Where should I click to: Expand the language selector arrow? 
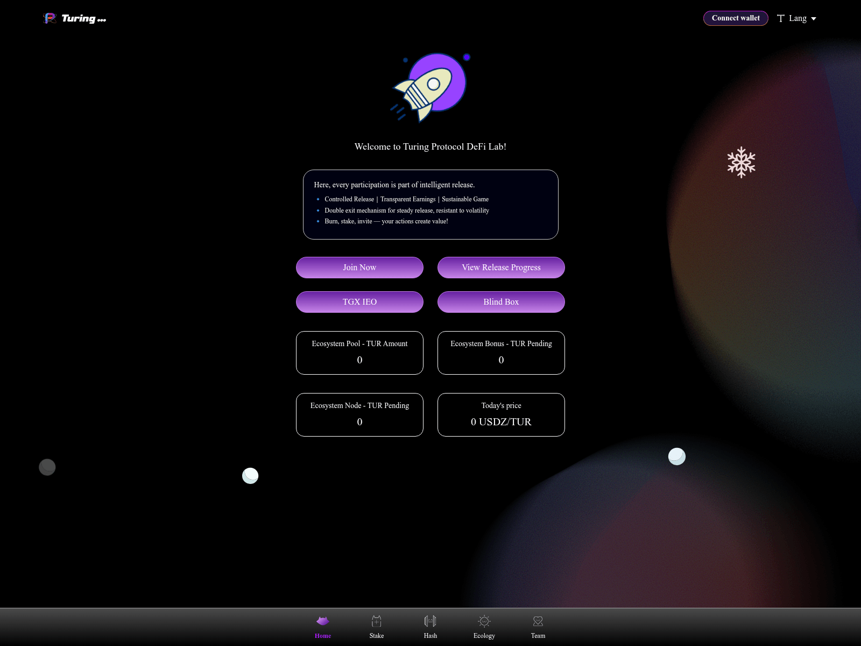pos(813,18)
